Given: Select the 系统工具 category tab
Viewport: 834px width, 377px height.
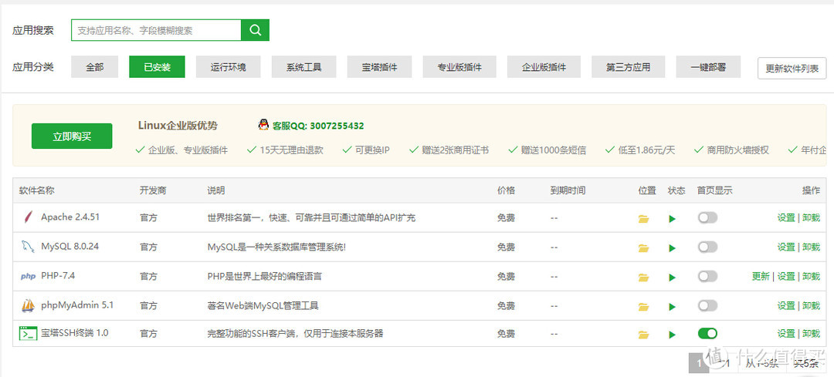Looking at the screenshot, I should coord(303,67).
